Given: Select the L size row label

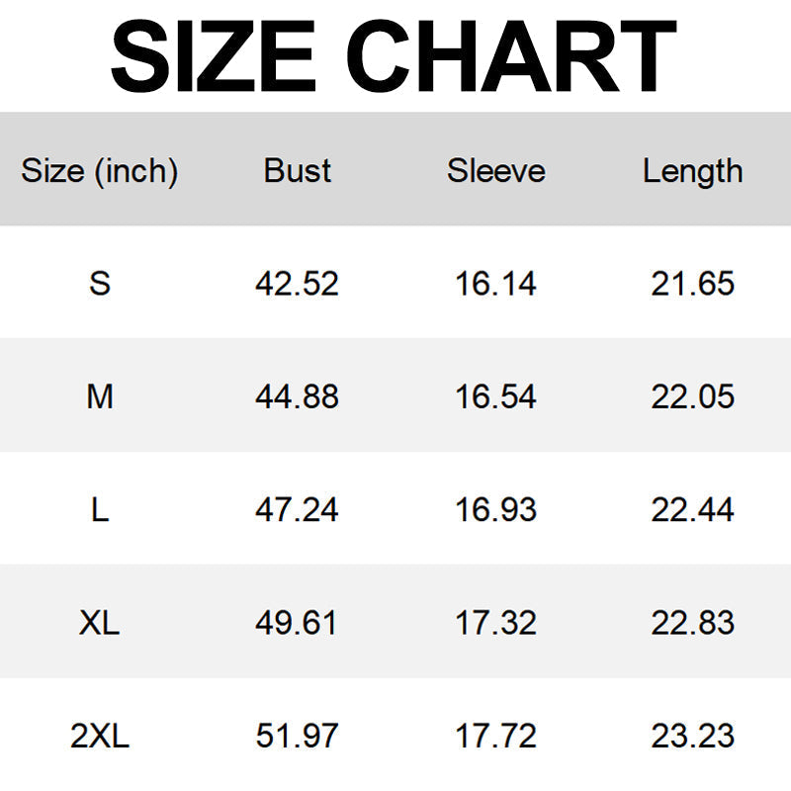Looking at the screenshot, I should point(100,509).
